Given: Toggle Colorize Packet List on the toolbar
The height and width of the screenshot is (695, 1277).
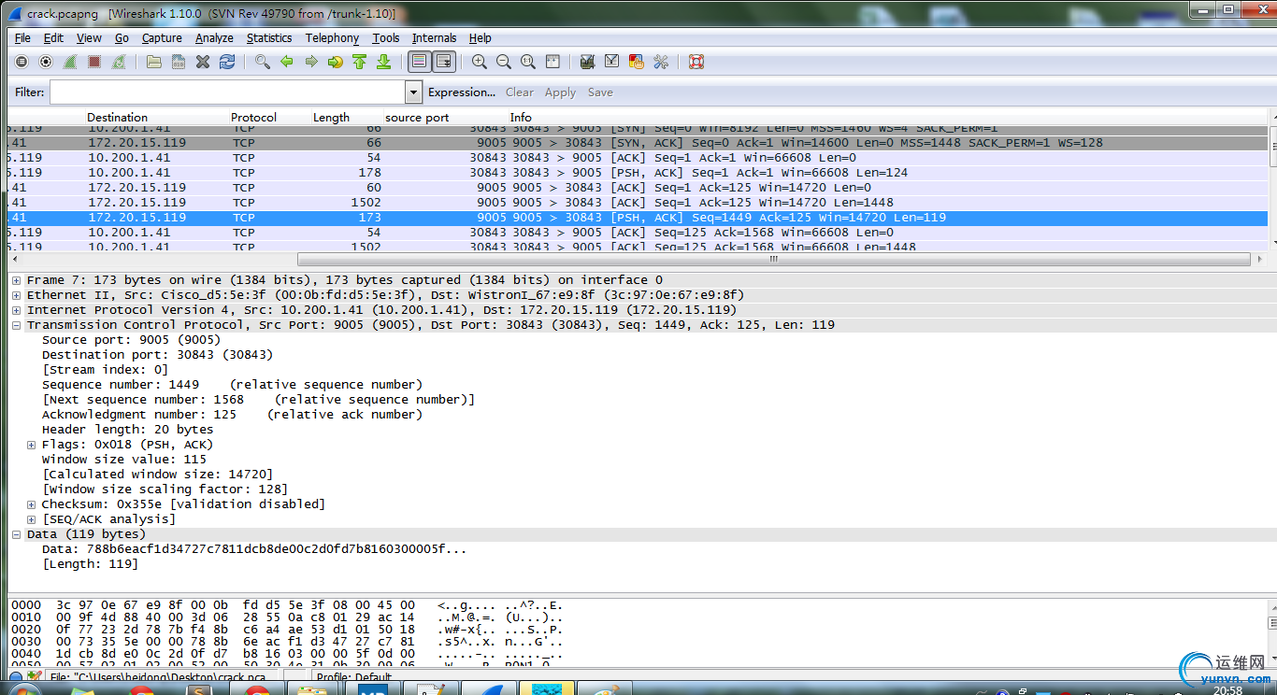Looking at the screenshot, I should click(418, 62).
